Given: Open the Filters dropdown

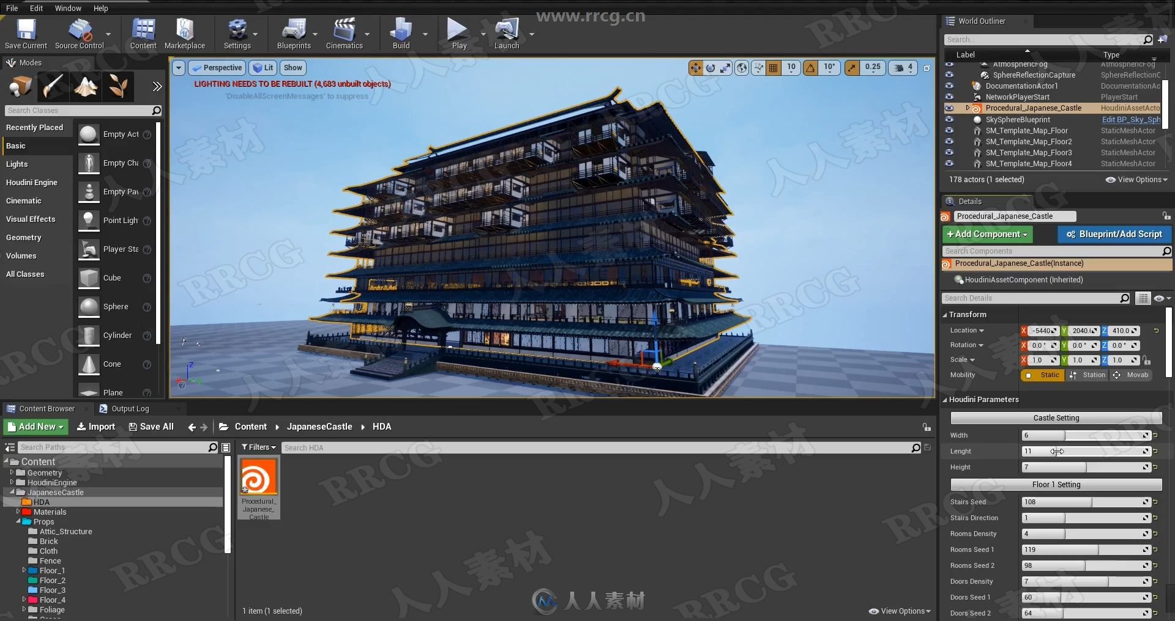Looking at the screenshot, I should point(258,447).
